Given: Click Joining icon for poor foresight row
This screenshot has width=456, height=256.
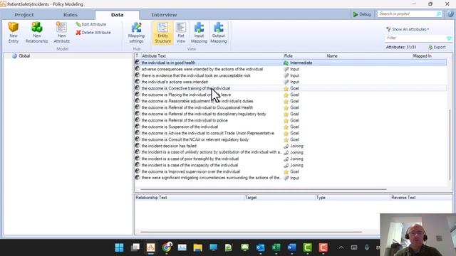Looking at the screenshot, I should 286,159.
